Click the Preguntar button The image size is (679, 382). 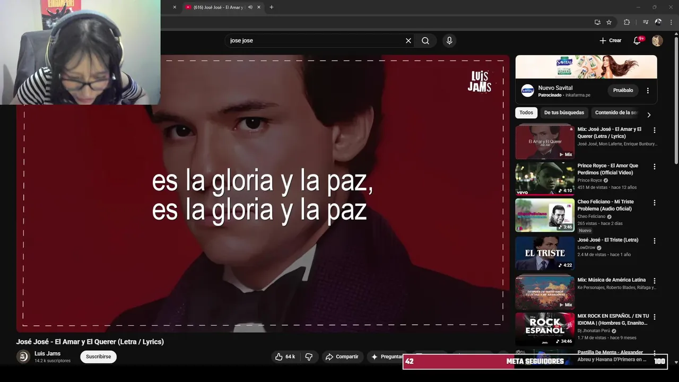(386, 357)
